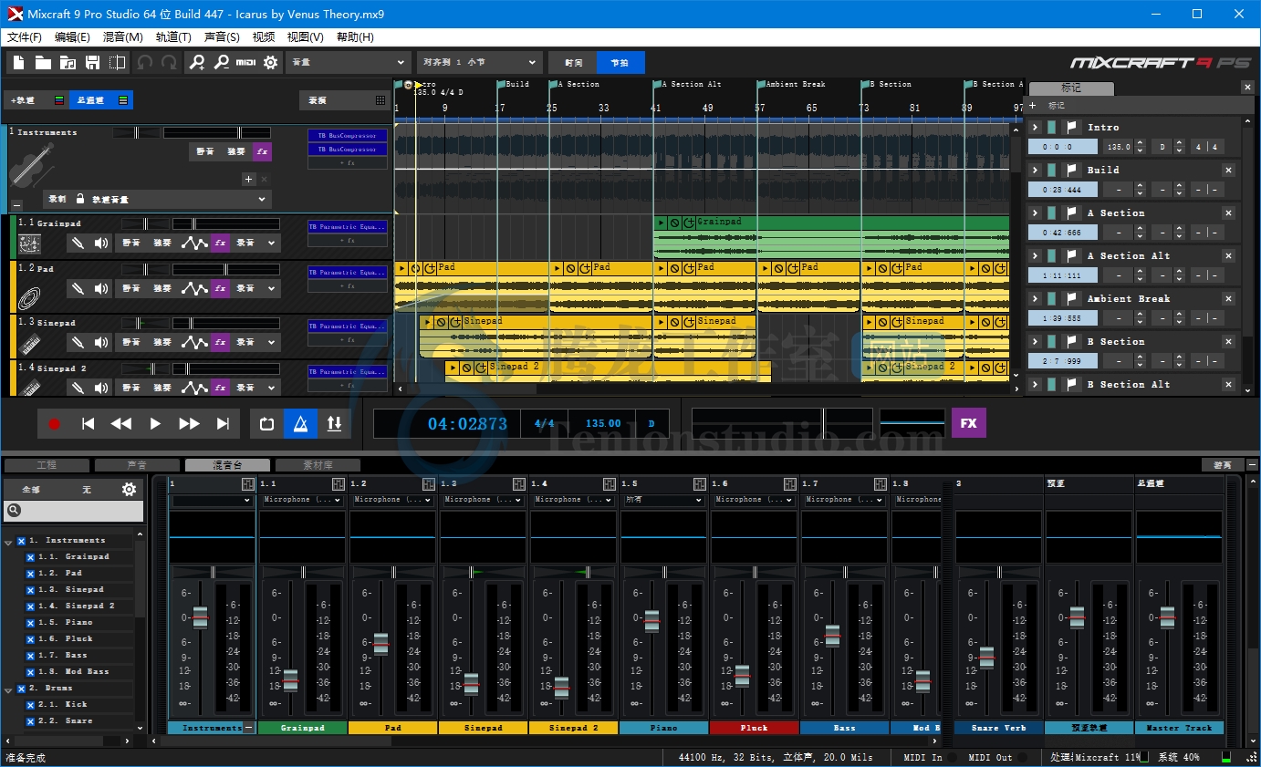
Task: Collapse the 2. Drums tree group
Action: pyautogui.click(x=8, y=689)
